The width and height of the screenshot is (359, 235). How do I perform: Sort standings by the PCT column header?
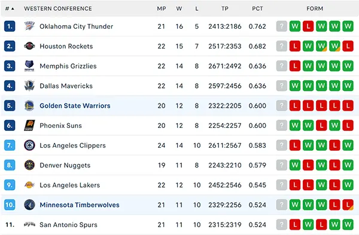click(x=257, y=9)
